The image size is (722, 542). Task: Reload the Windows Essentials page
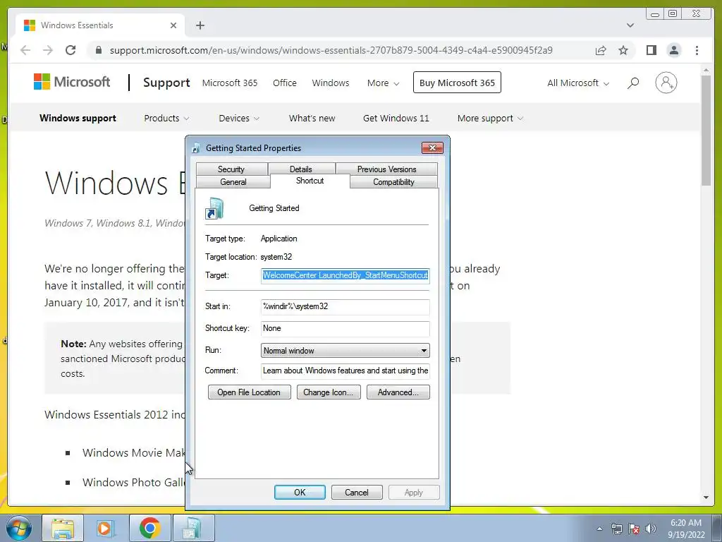click(x=71, y=50)
